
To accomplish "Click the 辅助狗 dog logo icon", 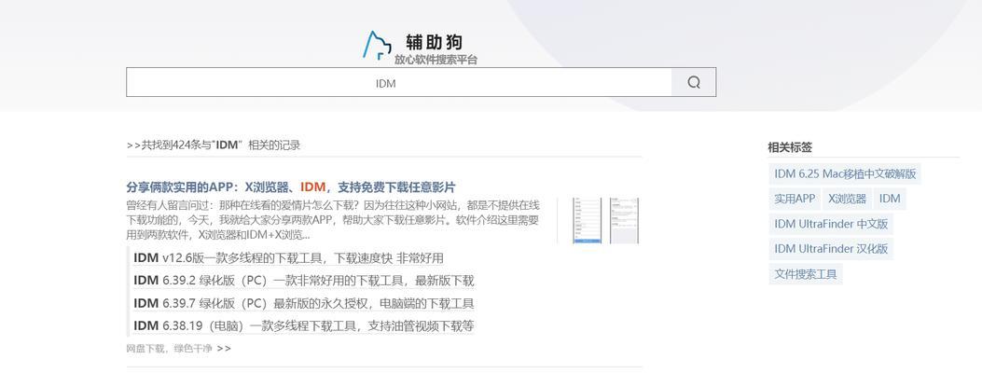I will (376, 46).
